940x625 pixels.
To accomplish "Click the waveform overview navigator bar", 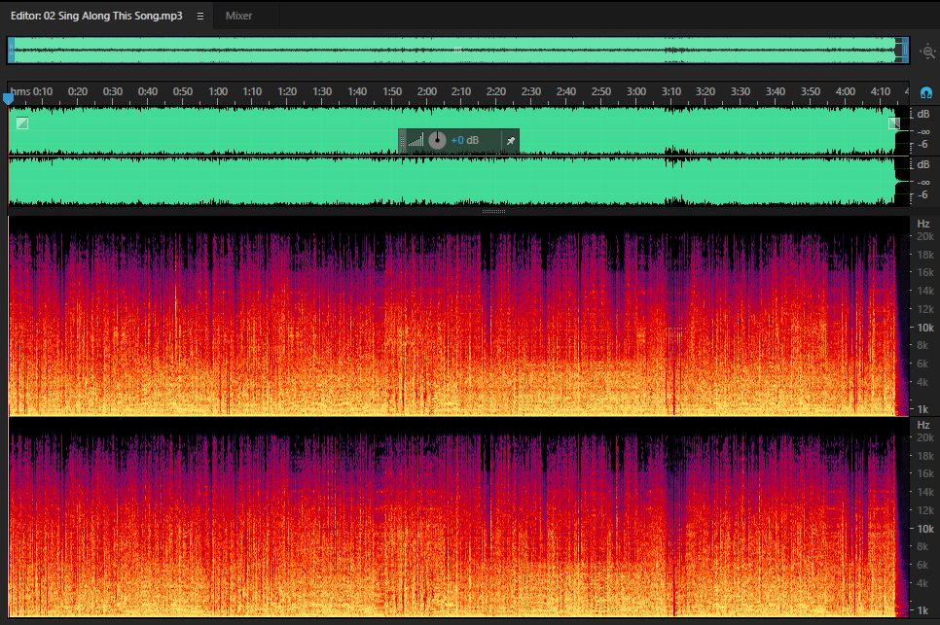I will (458, 51).
